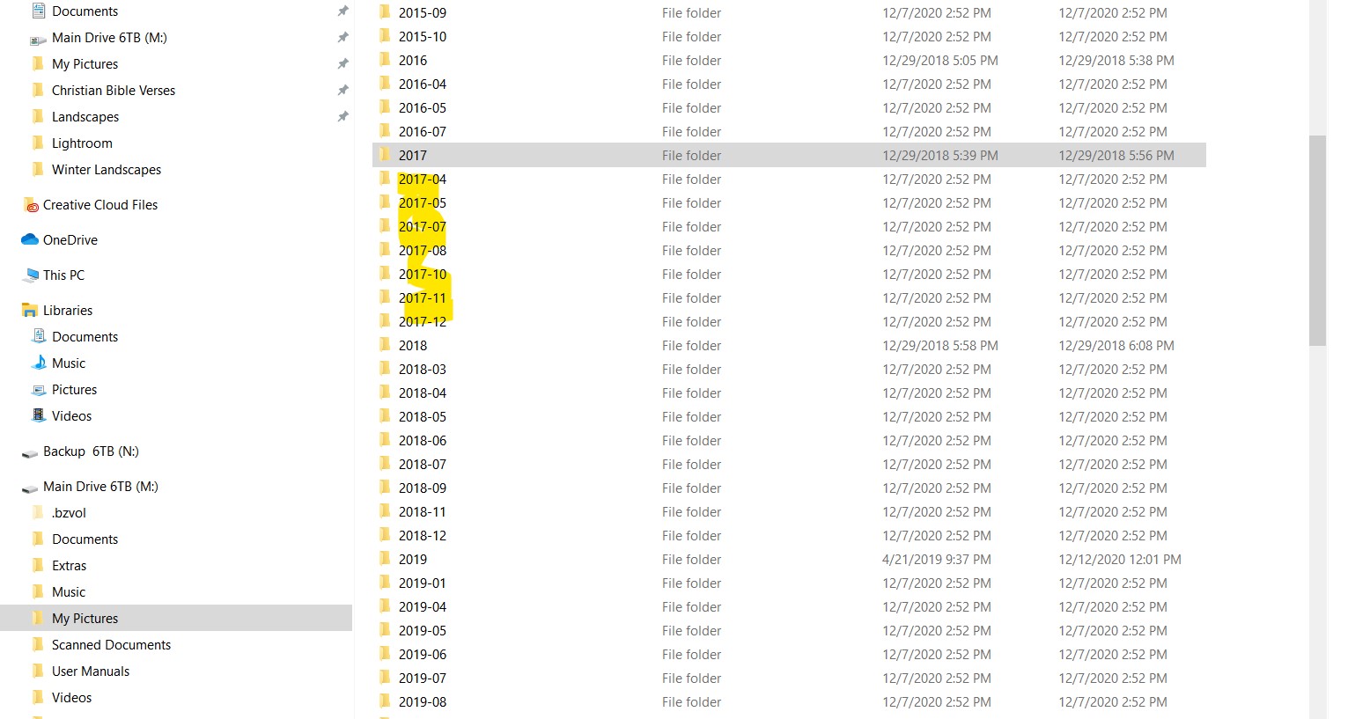Click the folder icon of the 2019 row
Viewport: 1370px width, 719px height.
[385, 559]
